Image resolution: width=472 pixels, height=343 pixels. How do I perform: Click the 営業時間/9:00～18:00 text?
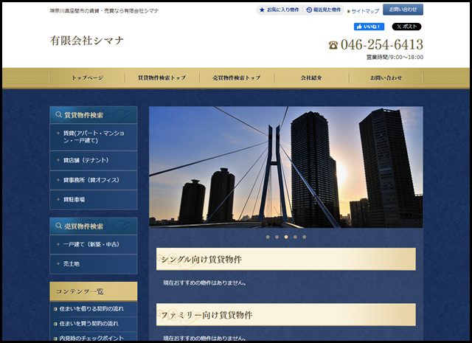pos(395,58)
